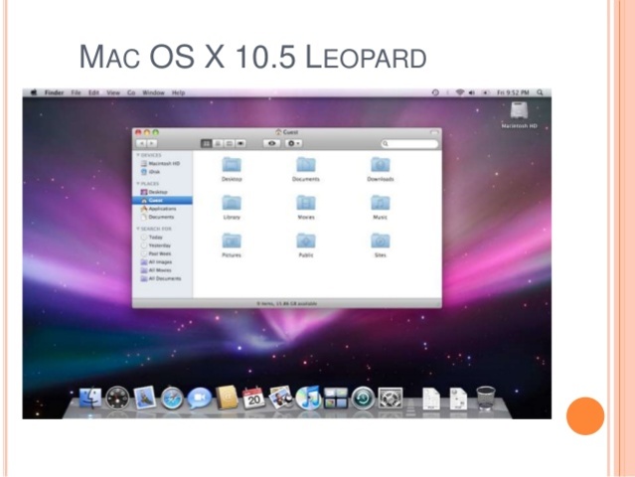The image size is (635, 477).
Task: Select the Library folder icon
Action: coord(232,203)
